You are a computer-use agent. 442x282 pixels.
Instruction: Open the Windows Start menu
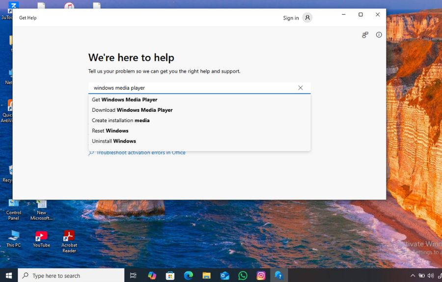[9, 276]
